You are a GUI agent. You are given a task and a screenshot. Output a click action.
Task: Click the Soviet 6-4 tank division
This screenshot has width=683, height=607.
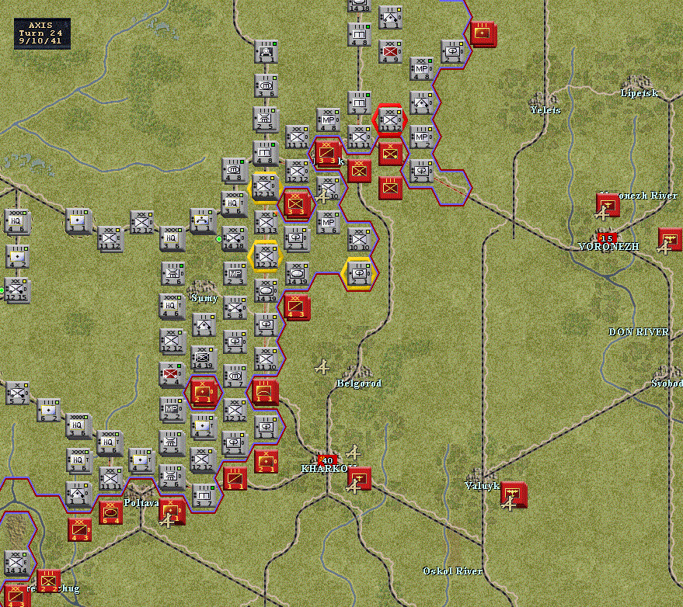(x=110, y=513)
